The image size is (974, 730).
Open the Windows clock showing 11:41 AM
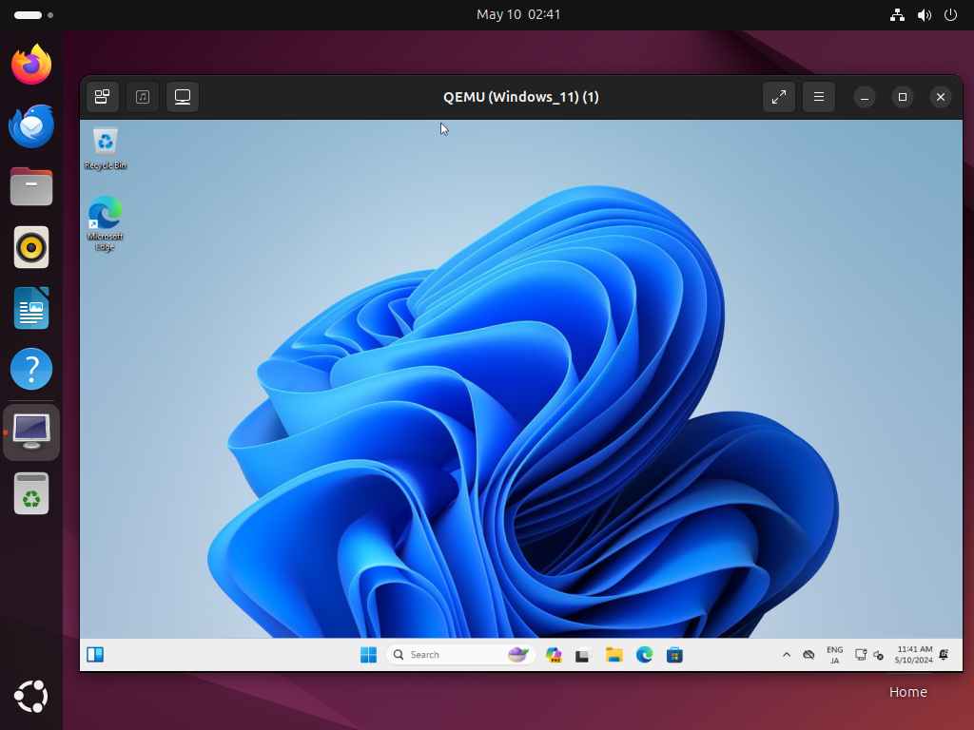913,654
